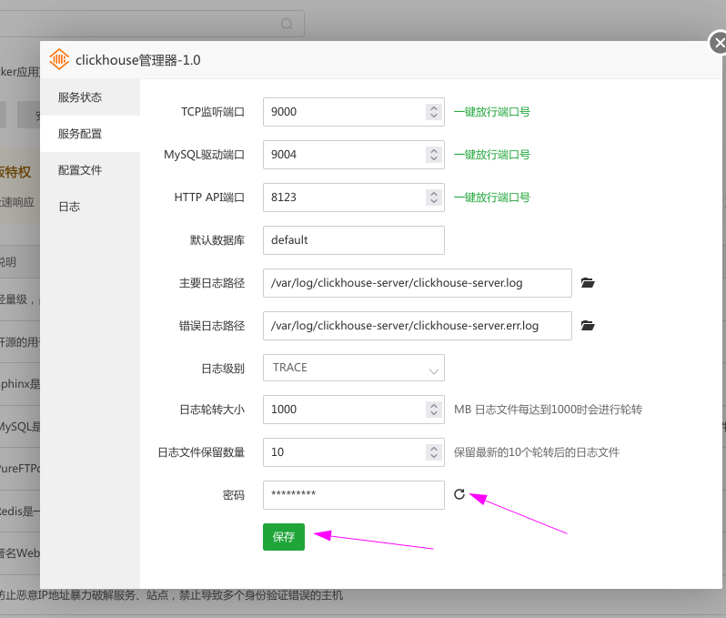Click the stepper arrows on MySQL驱动端口
The image size is (726, 618).
pyautogui.click(x=434, y=154)
